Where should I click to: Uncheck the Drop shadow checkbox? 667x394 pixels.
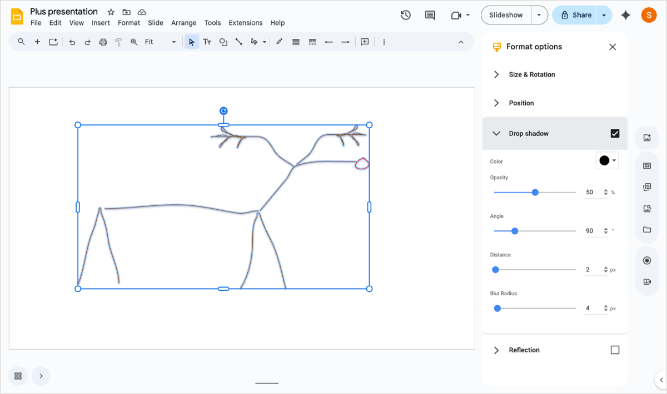coord(615,133)
